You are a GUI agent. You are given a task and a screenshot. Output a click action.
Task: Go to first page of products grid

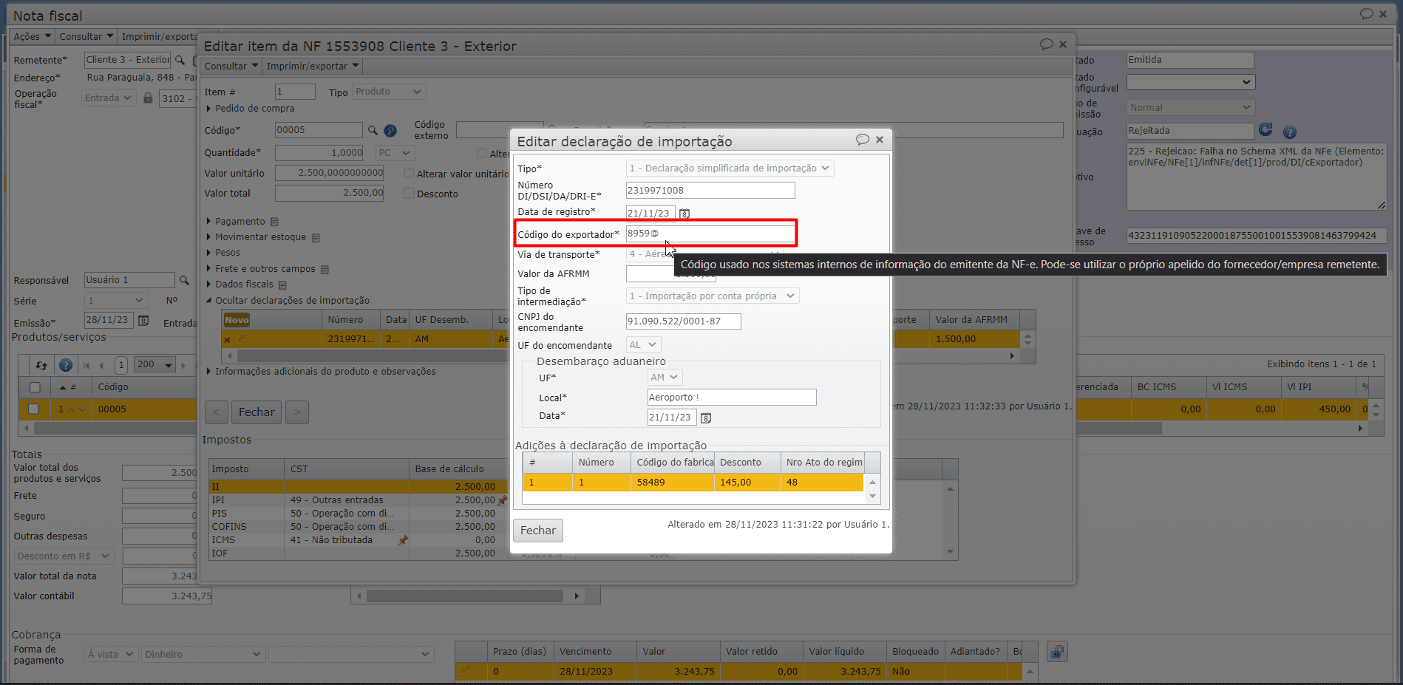tap(86, 365)
